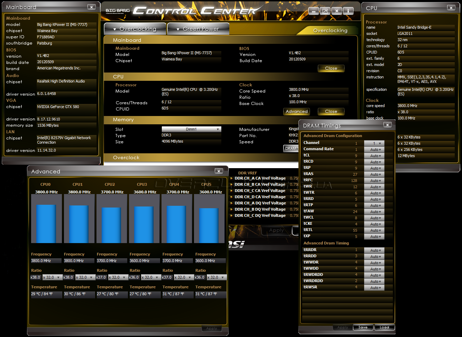Click Close button in the Mainboard section
Viewport: 462px width, 337px height.
coord(331,68)
